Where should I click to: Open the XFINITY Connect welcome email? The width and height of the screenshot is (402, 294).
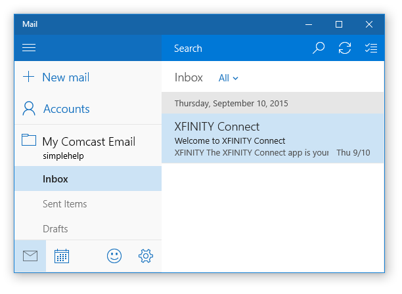(273, 138)
